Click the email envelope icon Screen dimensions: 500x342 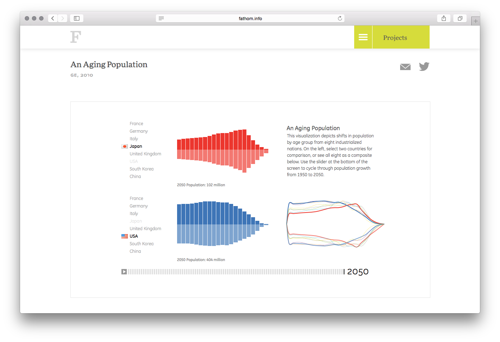[x=405, y=67]
